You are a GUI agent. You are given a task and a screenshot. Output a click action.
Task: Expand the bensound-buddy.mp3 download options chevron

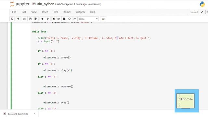click(x=35, y=114)
